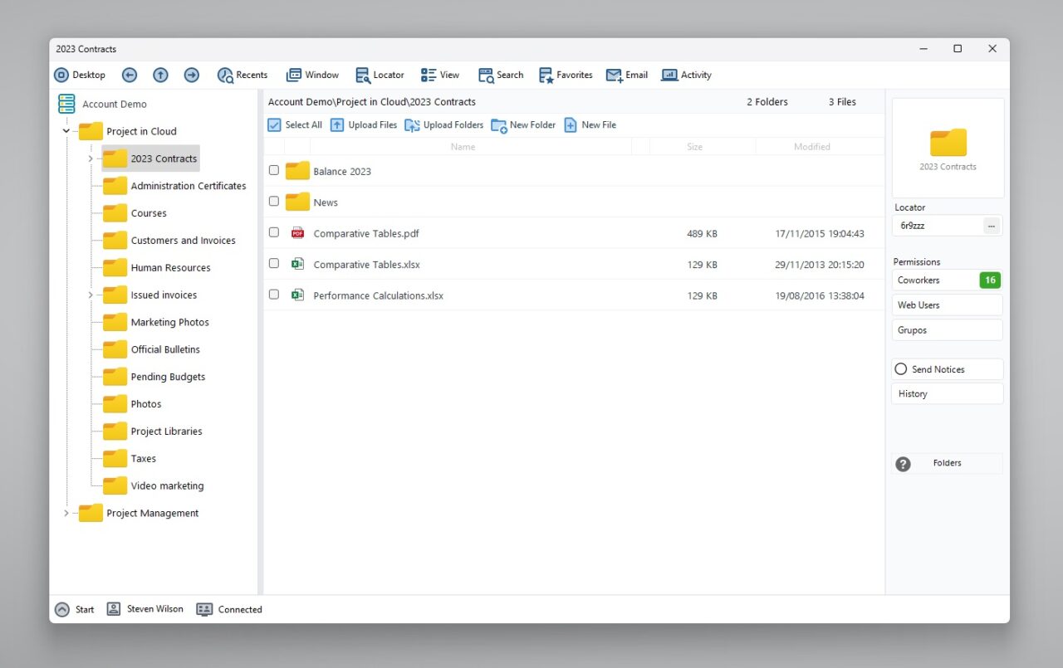Open Favorites
The width and height of the screenshot is (1063, 668).
pos(566,75)
